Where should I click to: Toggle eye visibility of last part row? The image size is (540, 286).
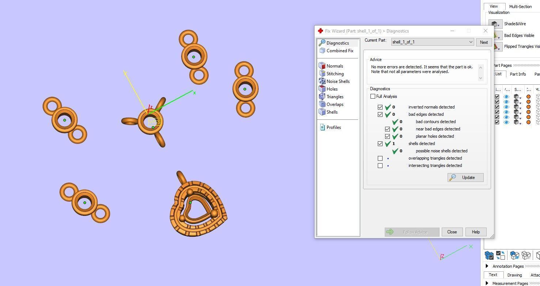506,122
